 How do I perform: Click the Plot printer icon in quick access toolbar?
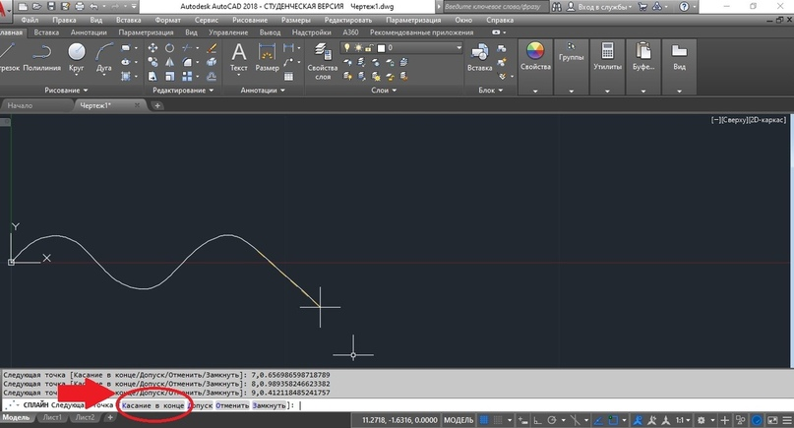tap(80, 7)
